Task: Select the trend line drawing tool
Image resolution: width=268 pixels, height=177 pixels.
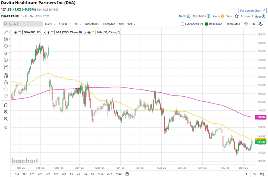Action: (5, 32)
